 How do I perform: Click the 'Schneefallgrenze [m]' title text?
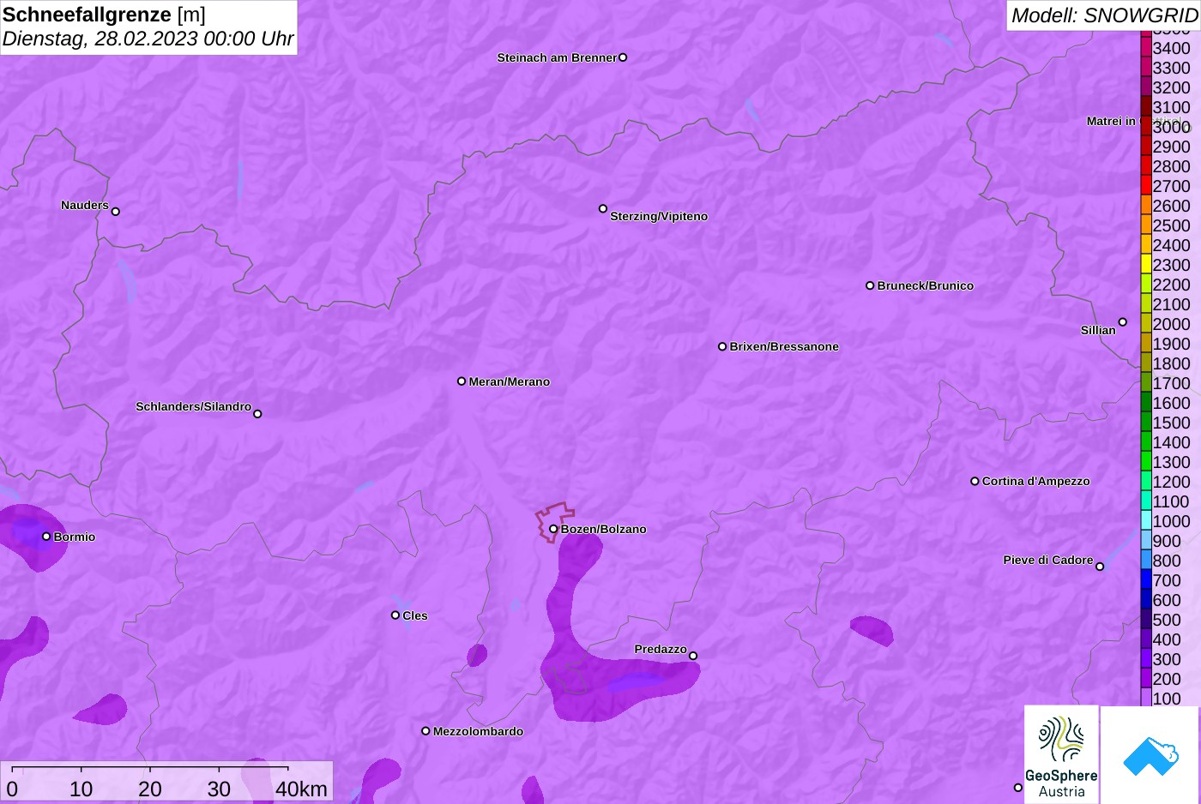104,15
